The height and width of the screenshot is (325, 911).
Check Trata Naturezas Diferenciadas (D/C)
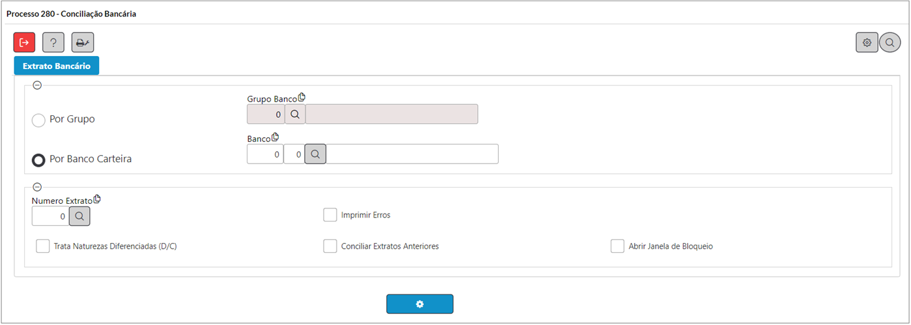tap(43, 246)
